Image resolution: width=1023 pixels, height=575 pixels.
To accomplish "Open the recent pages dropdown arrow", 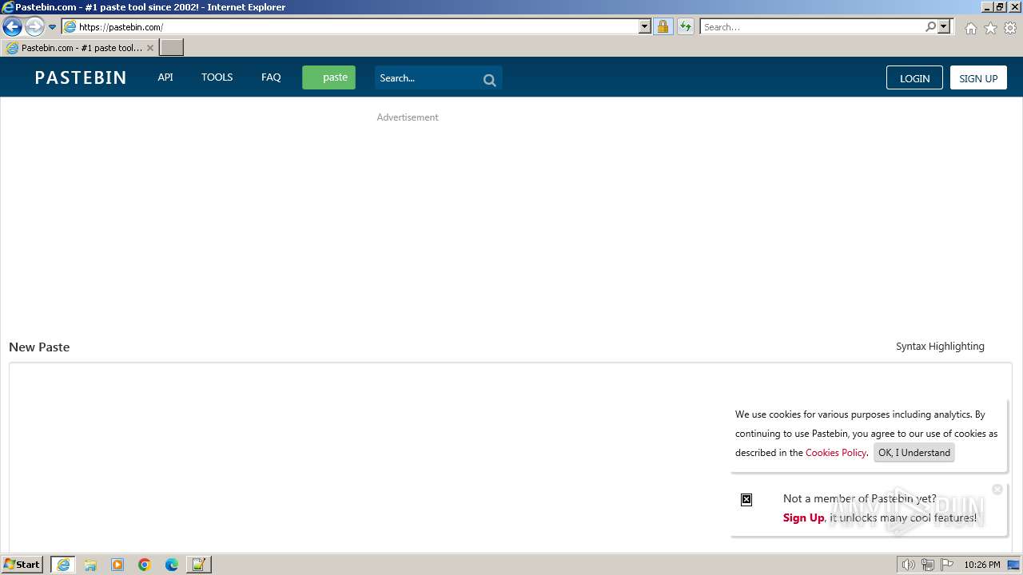I will [x=53, y=27].
